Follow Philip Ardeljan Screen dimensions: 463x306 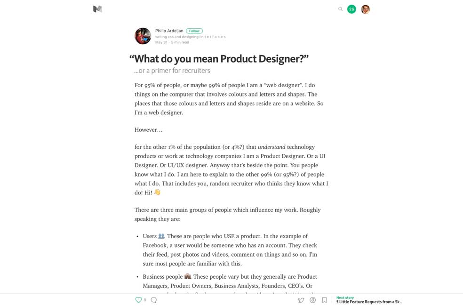[194, 31]
